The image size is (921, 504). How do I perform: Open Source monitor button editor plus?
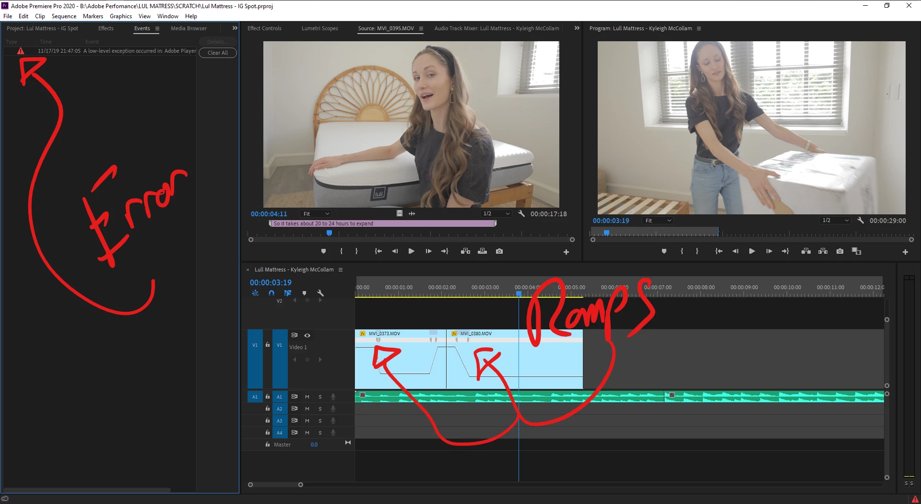(x=566, y=252)
